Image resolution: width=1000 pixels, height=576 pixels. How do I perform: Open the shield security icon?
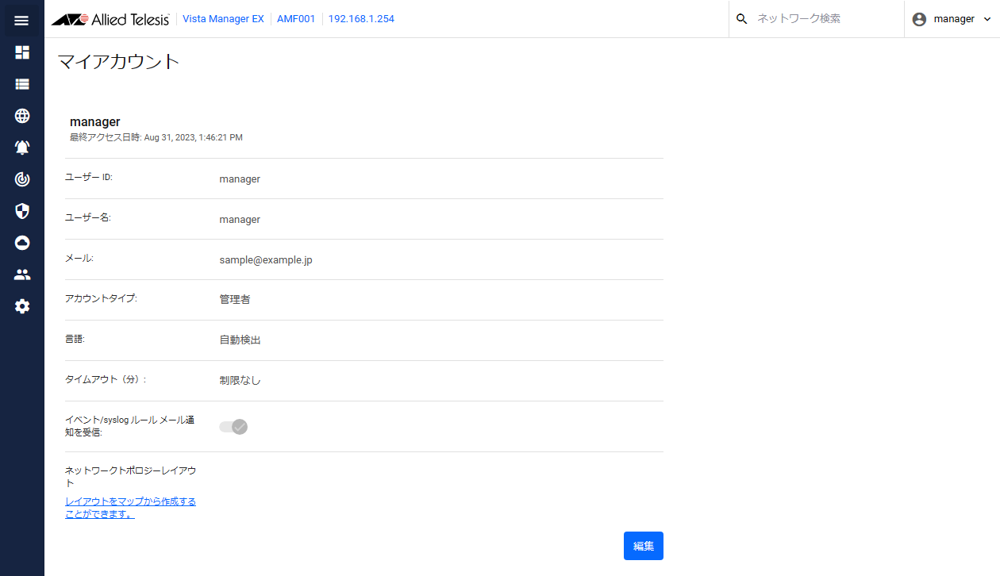(22, 211)
